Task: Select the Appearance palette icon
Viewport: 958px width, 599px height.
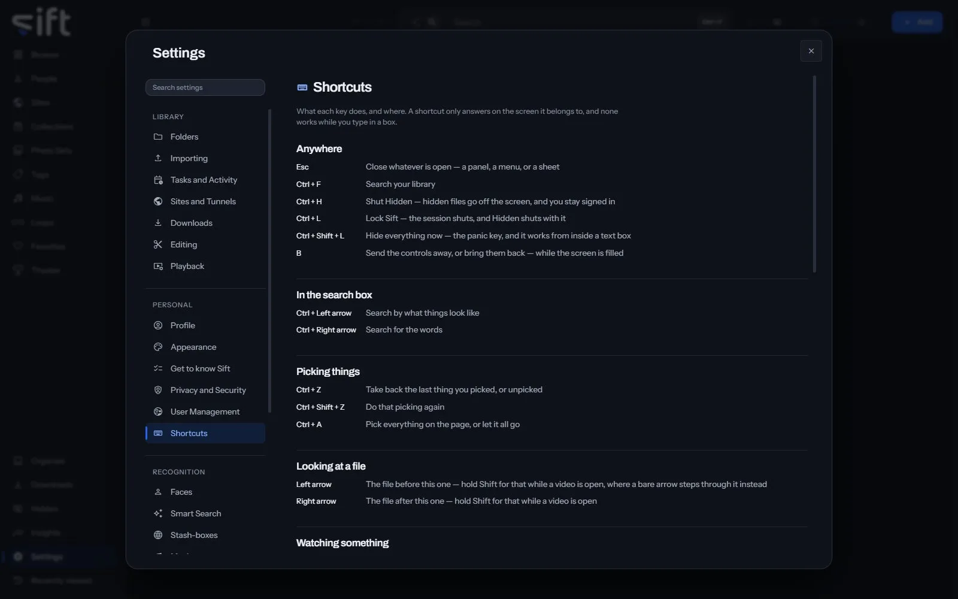Action: click(158, 347)
